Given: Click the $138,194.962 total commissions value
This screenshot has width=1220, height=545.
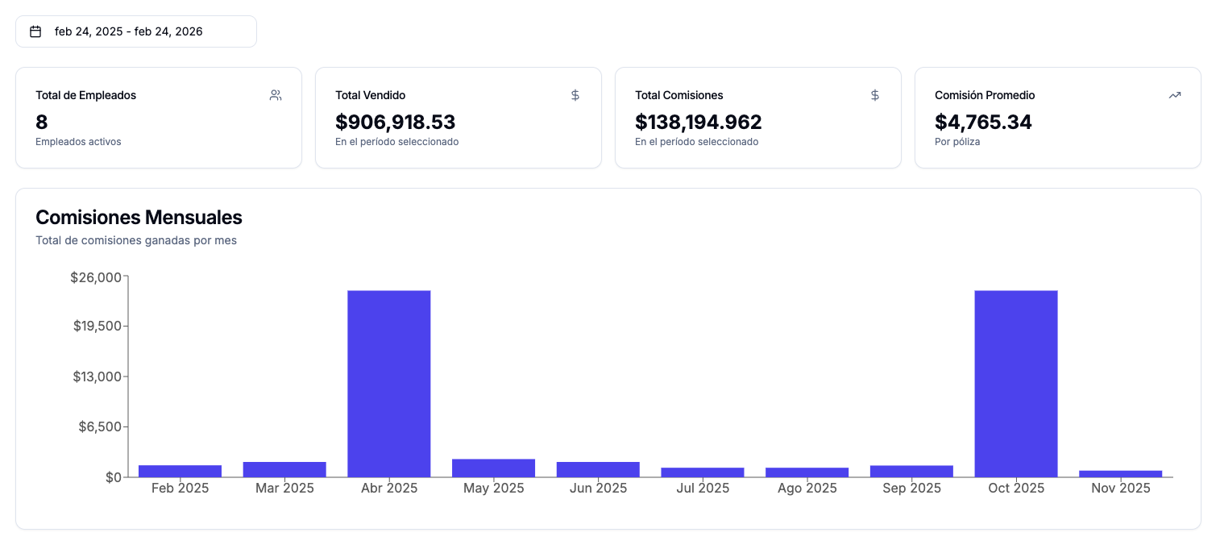Looking at the screenshot, I should (698, 123).
